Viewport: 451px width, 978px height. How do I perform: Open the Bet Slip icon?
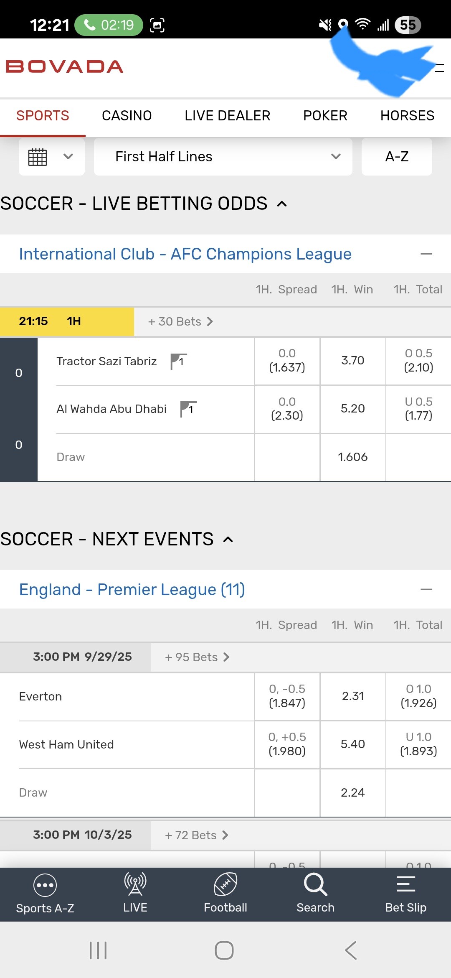tap(405, 885)
